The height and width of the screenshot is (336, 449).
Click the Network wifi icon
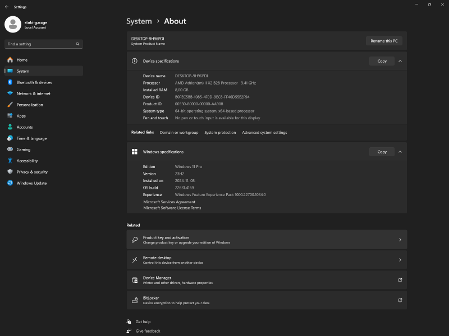pyautogui.click(x=10, y=94)
